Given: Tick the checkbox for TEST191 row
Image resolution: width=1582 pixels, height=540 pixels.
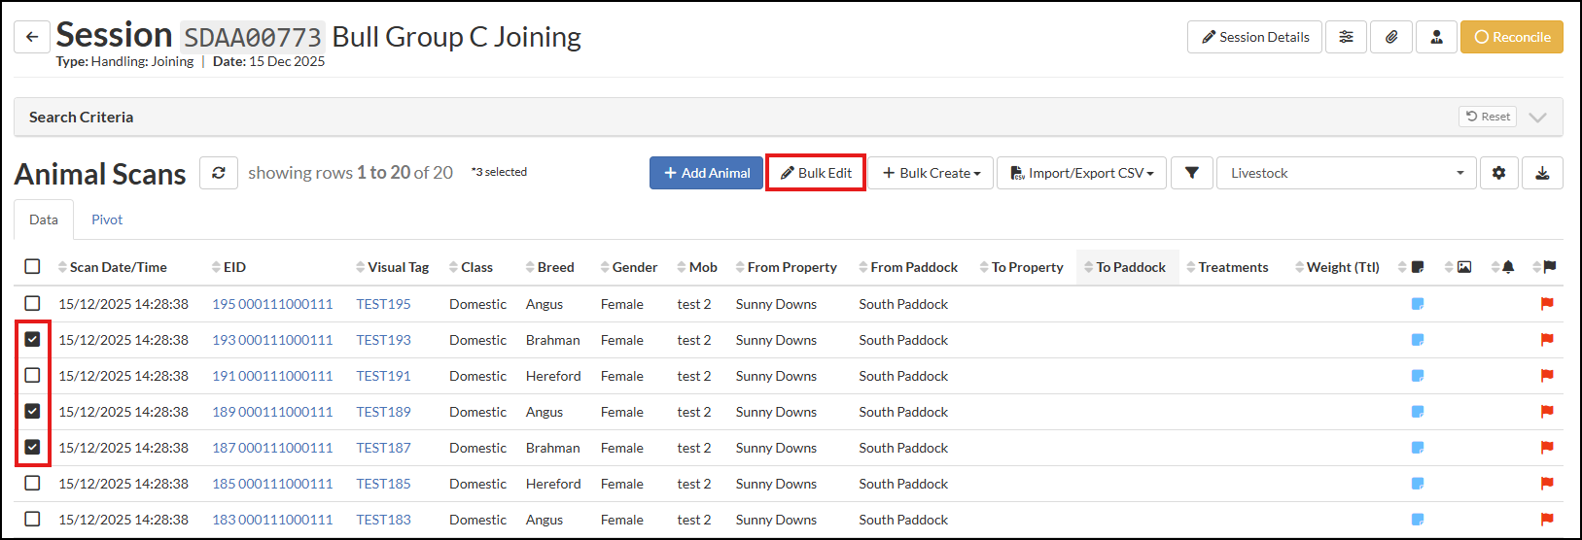Looking at the screenshot, I should [x=32, y=376].
